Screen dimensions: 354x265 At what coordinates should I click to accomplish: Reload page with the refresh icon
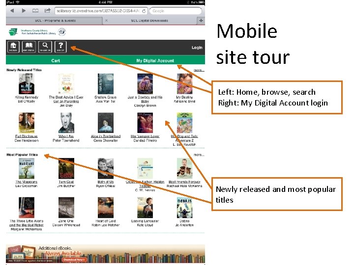pyautogui.click(x=144, y=11)
